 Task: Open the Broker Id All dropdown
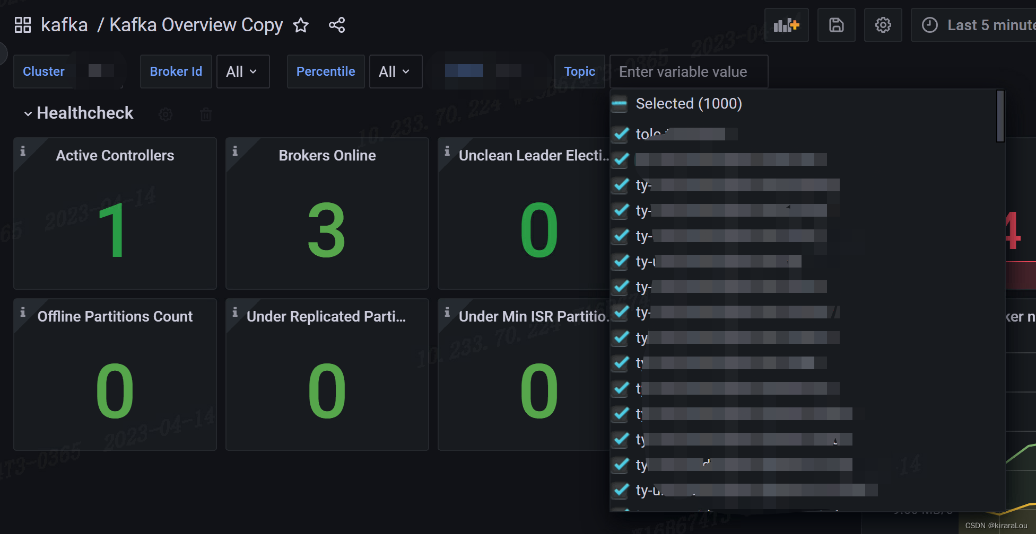243,72
